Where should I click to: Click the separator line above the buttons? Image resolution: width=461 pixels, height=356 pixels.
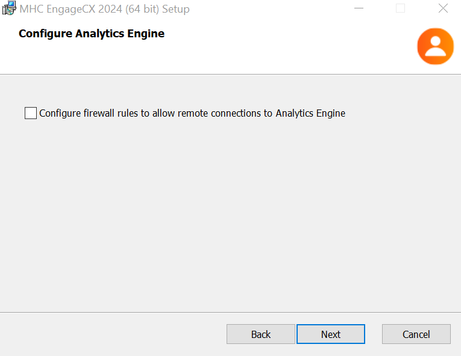click(x=230, y=312)
